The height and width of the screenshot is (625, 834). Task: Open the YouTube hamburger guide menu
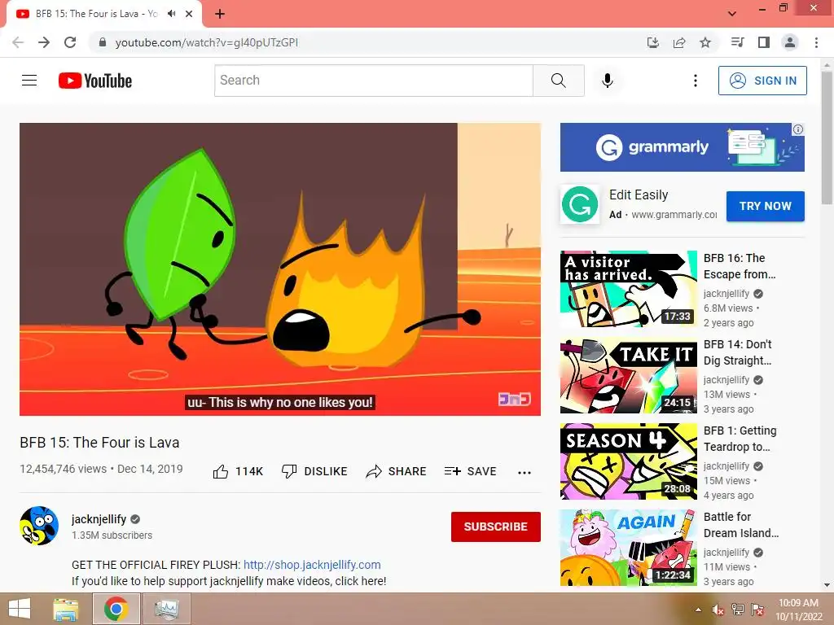29,81
